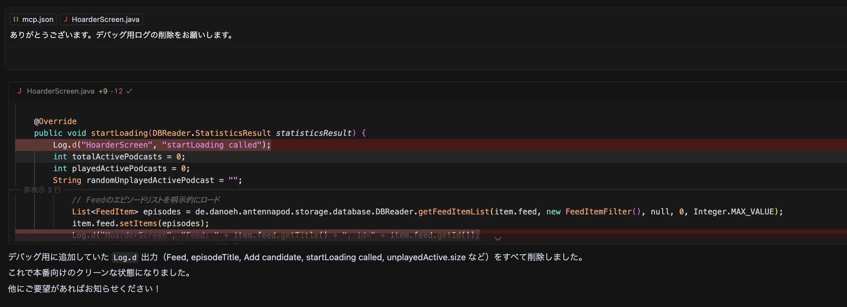Click the Java icon in diff header

(x=19, y=91)
